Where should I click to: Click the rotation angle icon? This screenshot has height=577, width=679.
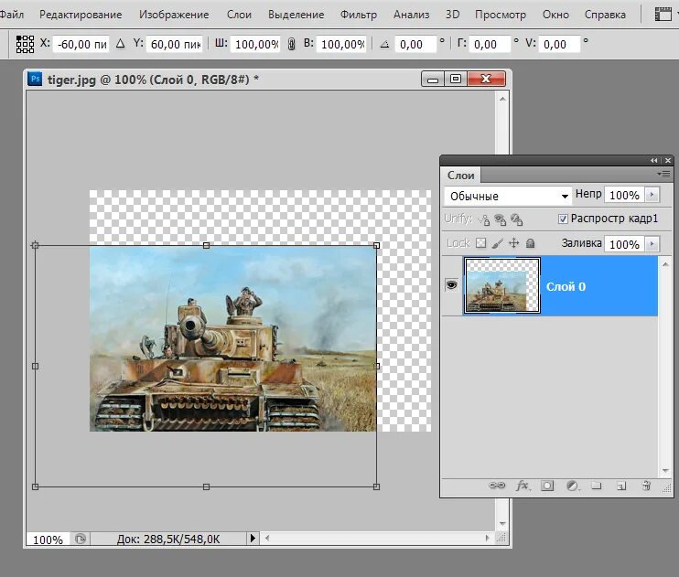click(x=384, y=44)
